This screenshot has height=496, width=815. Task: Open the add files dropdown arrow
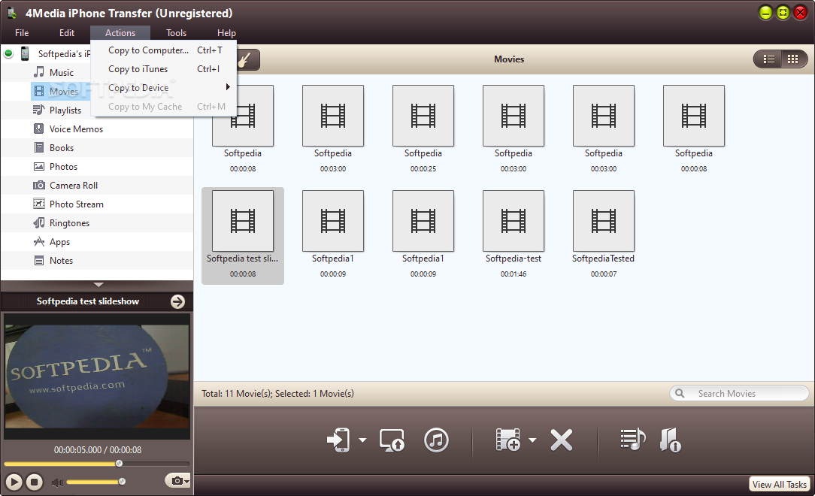[x=532, y=440]
